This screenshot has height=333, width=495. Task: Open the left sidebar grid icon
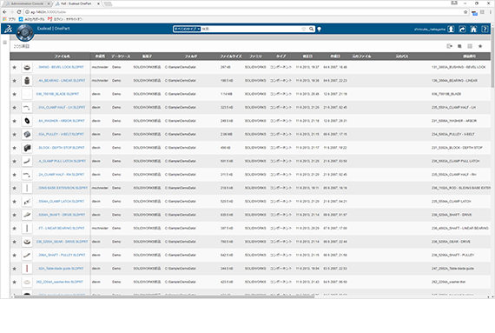pos(4,43)
